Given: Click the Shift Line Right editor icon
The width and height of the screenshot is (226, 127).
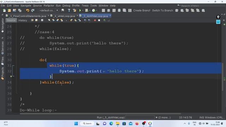Looking at the screenshot, I should [x=89, y=20].
